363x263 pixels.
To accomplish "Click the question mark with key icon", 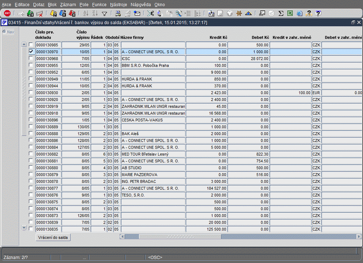I will pyautogui.click(x=309, y=14).
